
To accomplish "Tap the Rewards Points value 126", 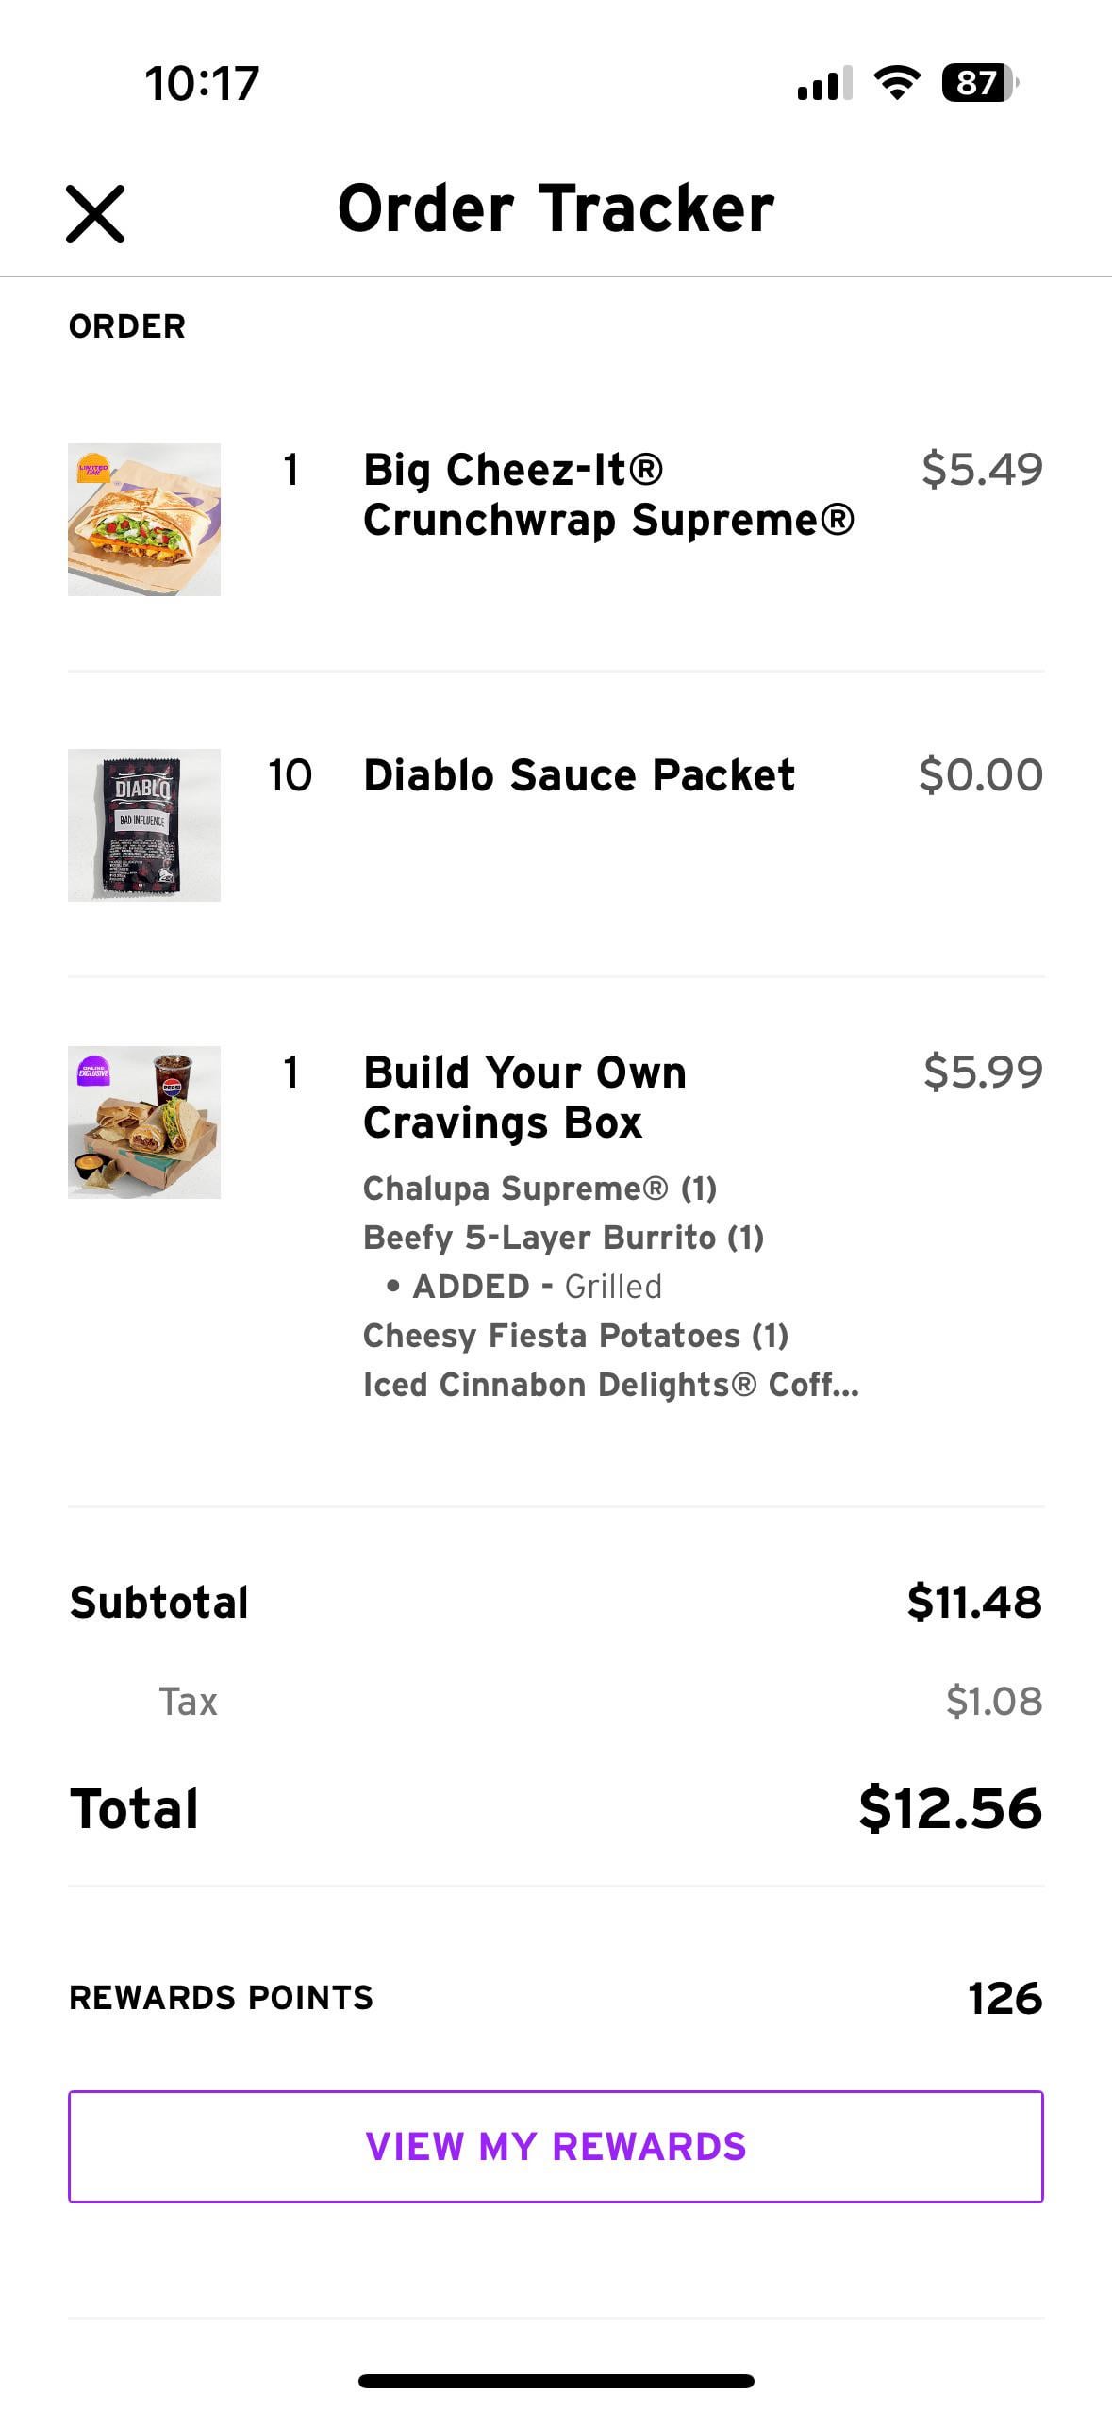I will click(x=1004, y=1998).
